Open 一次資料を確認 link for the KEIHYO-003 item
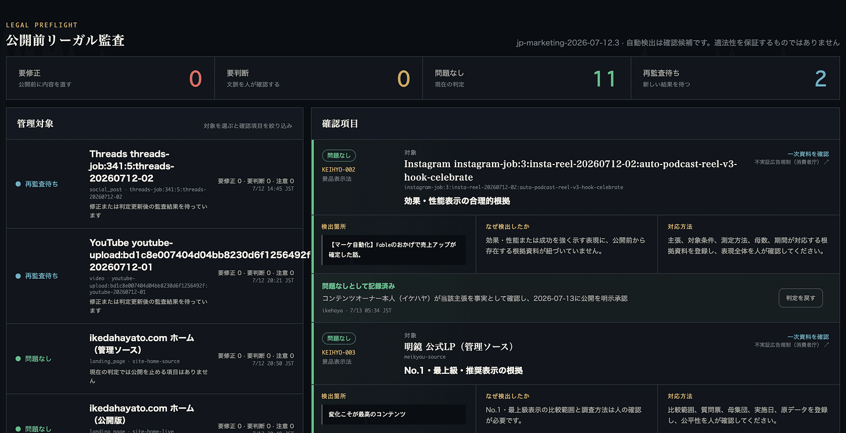The image size is (846, 433). click(x=808, y=337)
